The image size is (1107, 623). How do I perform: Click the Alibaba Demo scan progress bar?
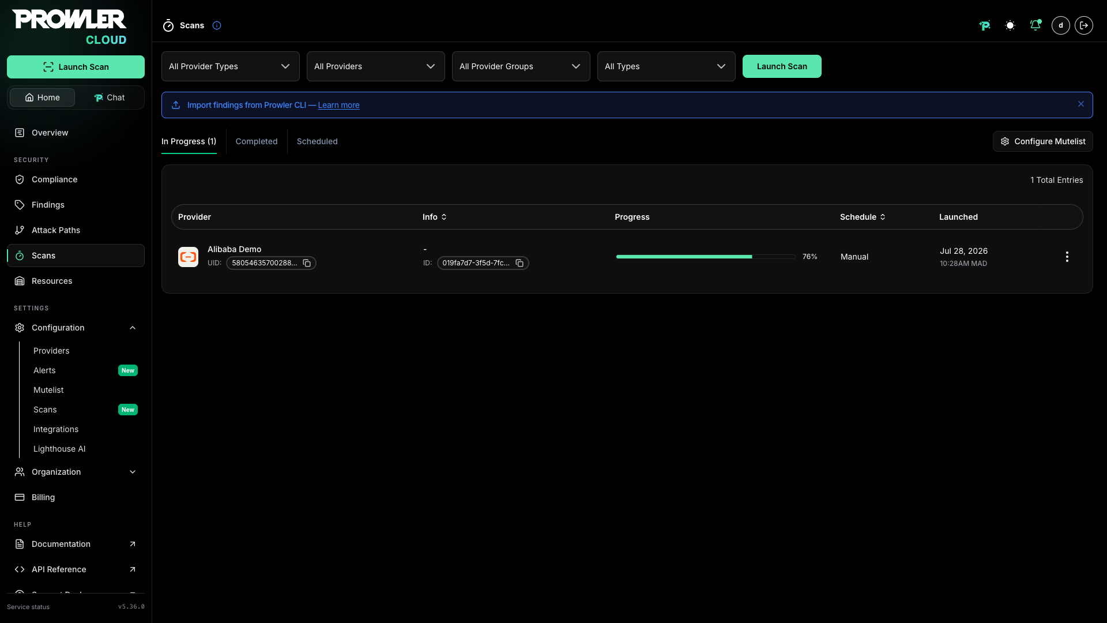[705, 257]
